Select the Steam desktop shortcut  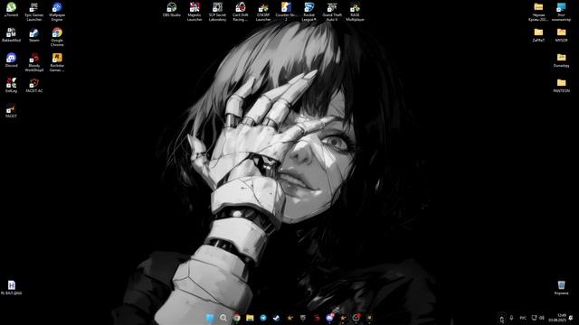coord(34,35)
